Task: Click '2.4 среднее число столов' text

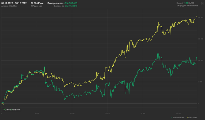Action: click(187, 6)
